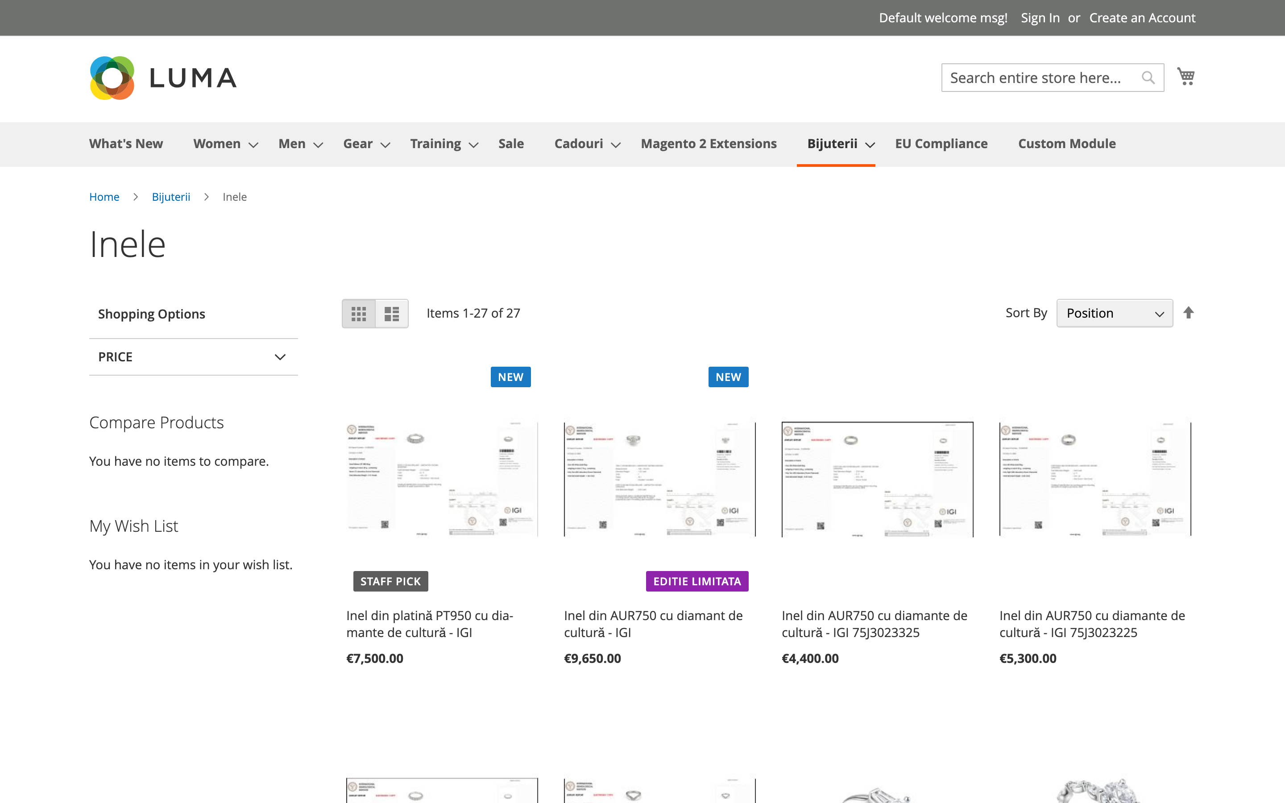This screenshot has width=1285, height=803.
Task: Click the price €7,500.00
Action: click(375, 658)
